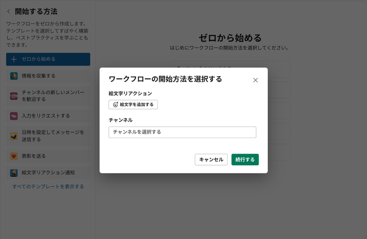Click the smiley icon in the add-emoji button
The image size is (367, 239).
tap(116, 105)
